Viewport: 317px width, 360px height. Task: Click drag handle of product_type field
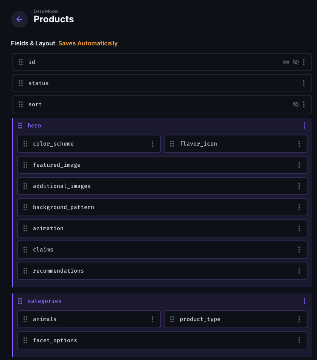pos(172,319)
